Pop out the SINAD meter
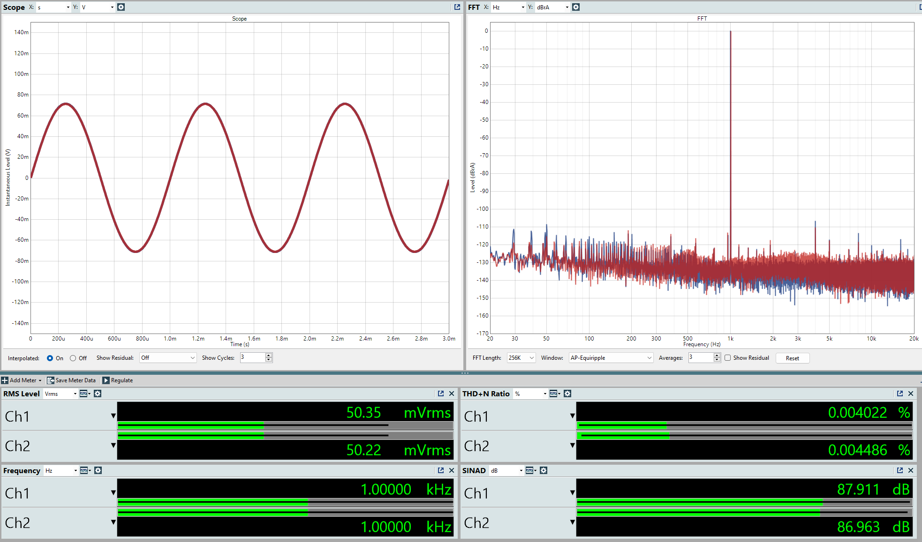The width and height of the screenshot is (922, 542). click(900, 470)
